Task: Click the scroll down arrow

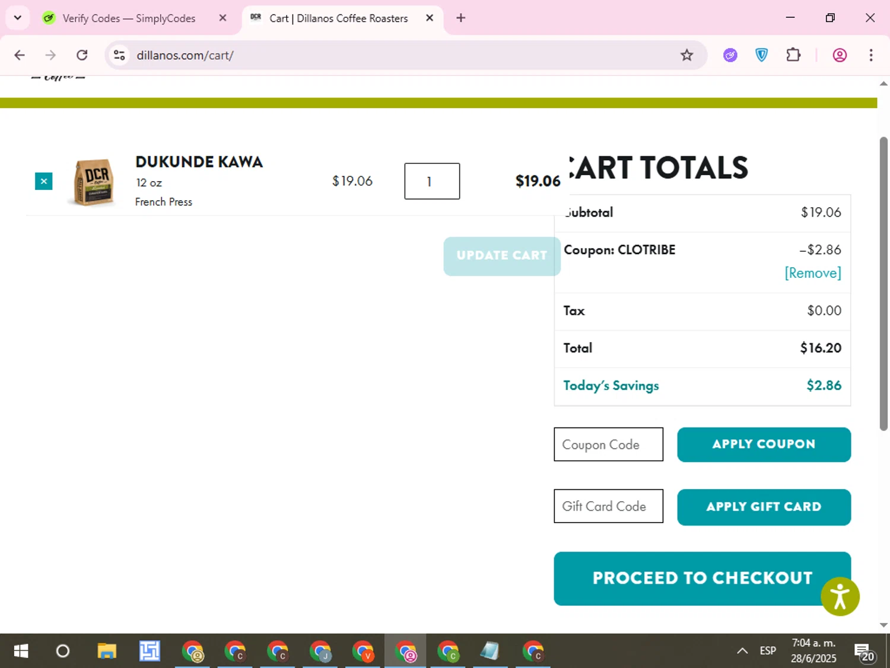Action: pos(883,625)
